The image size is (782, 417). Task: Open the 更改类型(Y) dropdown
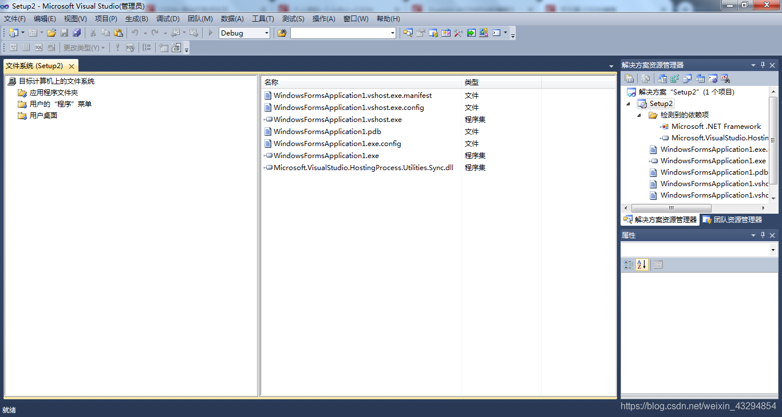[x=84, y=48]
